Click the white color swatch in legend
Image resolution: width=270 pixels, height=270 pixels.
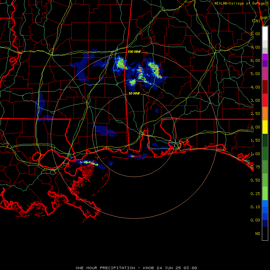(265, 34)
